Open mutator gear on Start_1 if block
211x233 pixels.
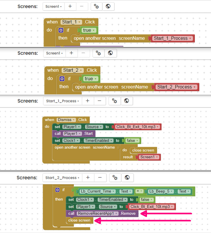[x=61, y=30]
